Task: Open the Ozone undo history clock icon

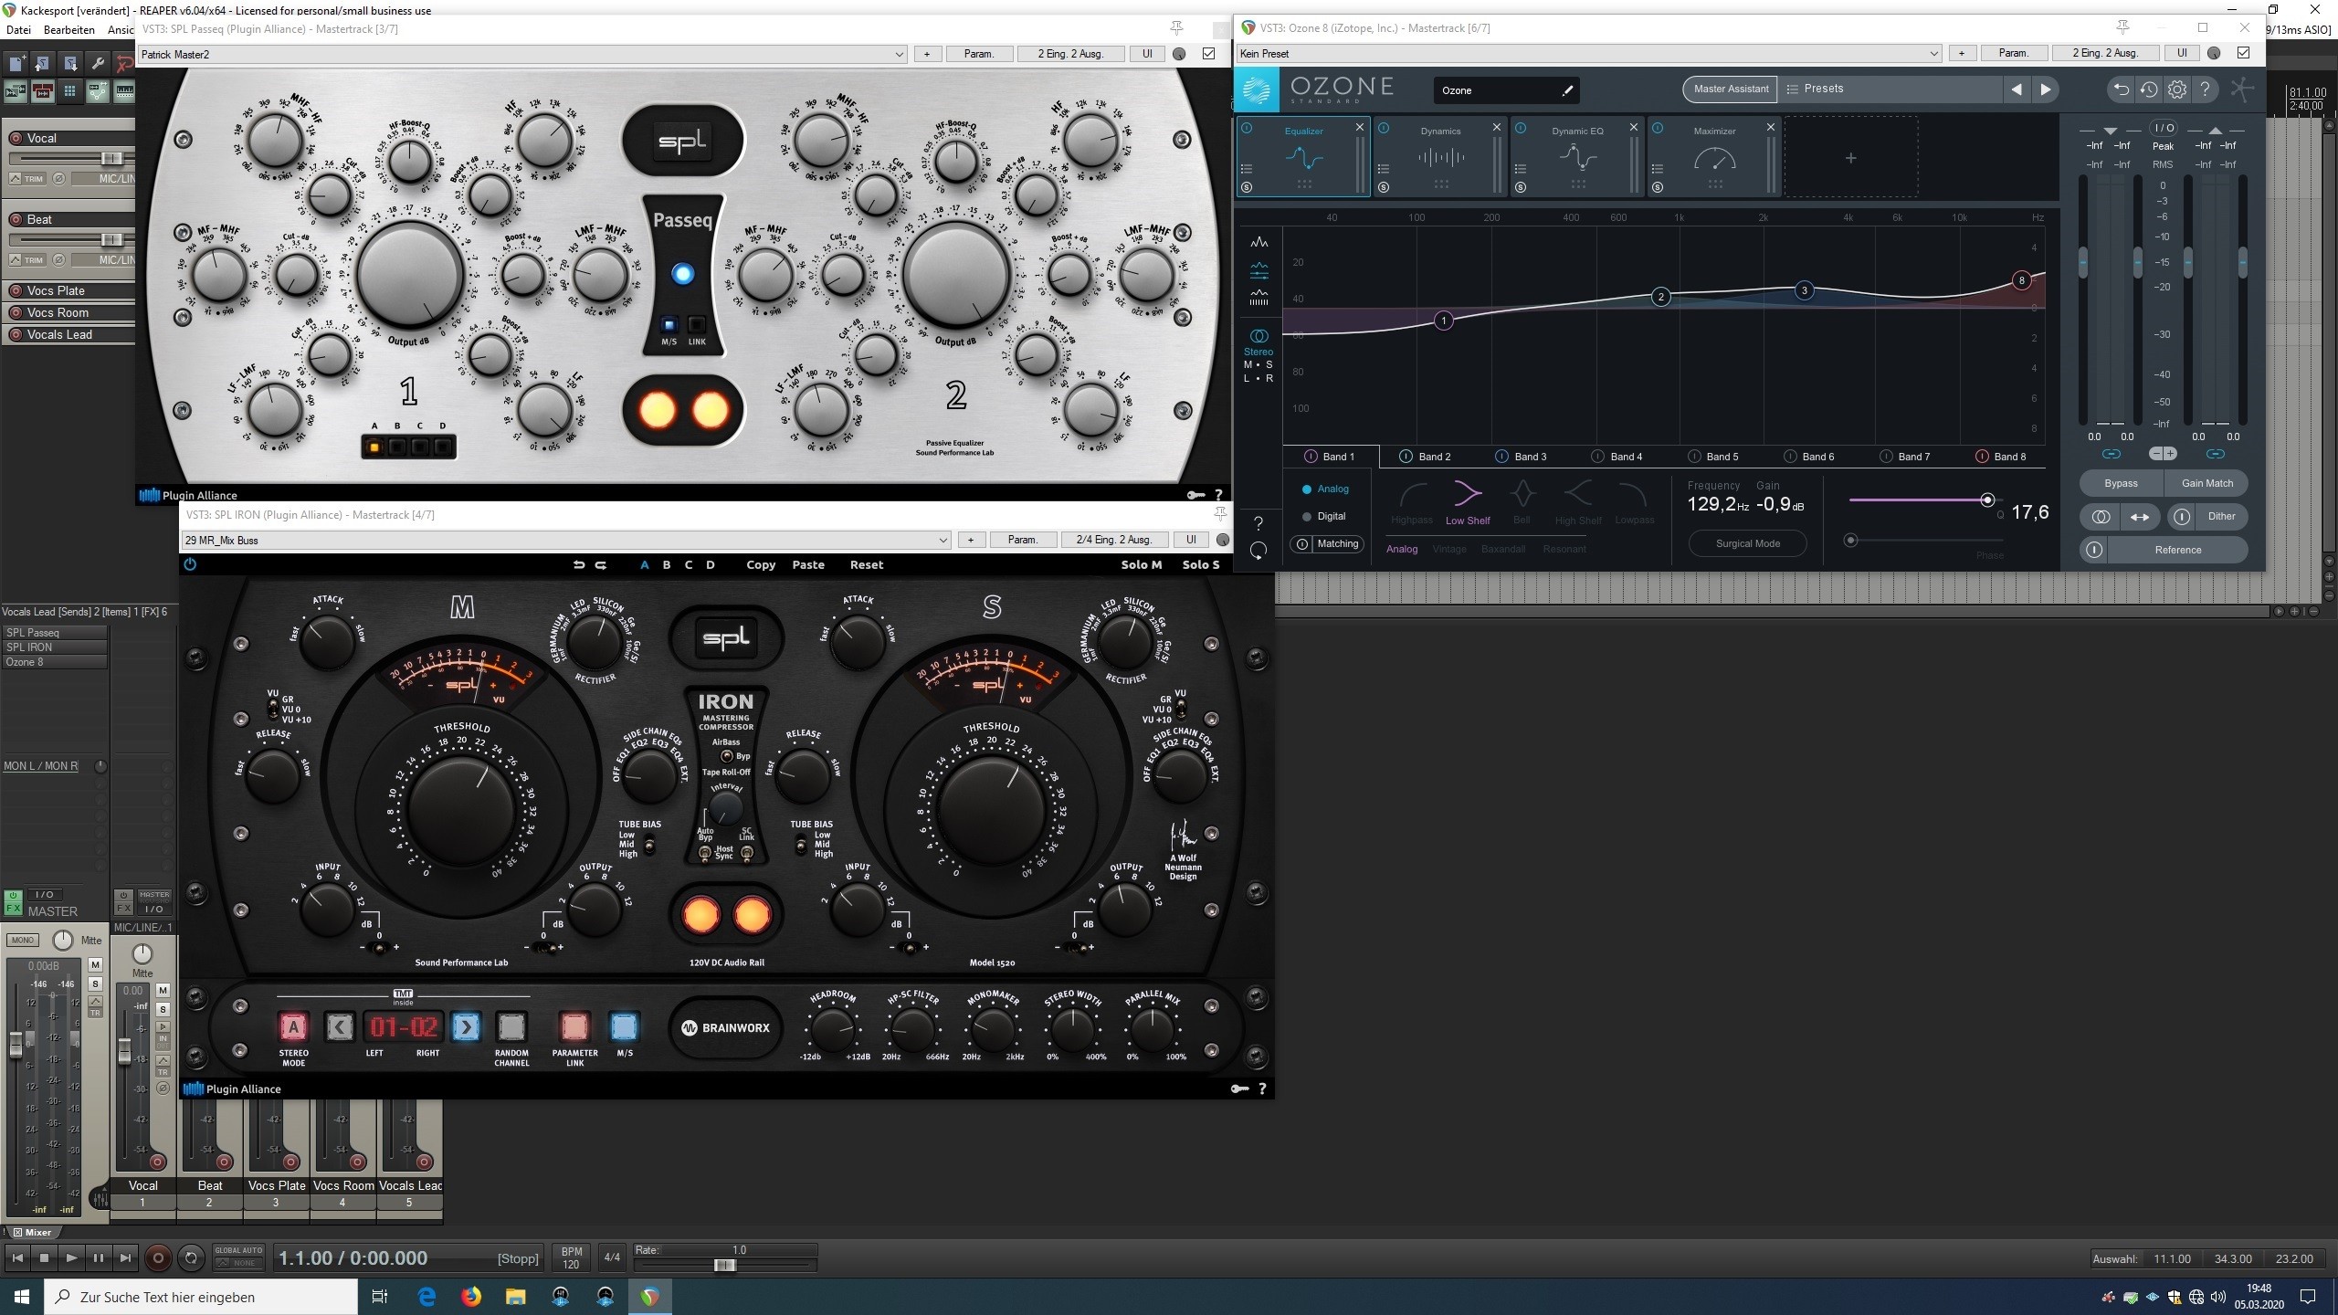Action: tap(2149, 89)
